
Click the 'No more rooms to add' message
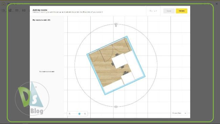tap(47, 71)
